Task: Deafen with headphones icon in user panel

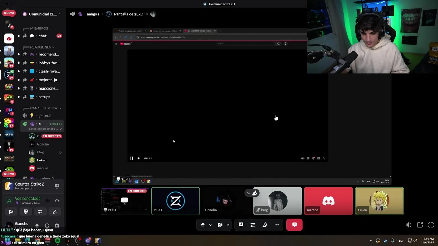Action: click(x=47, y=225)
